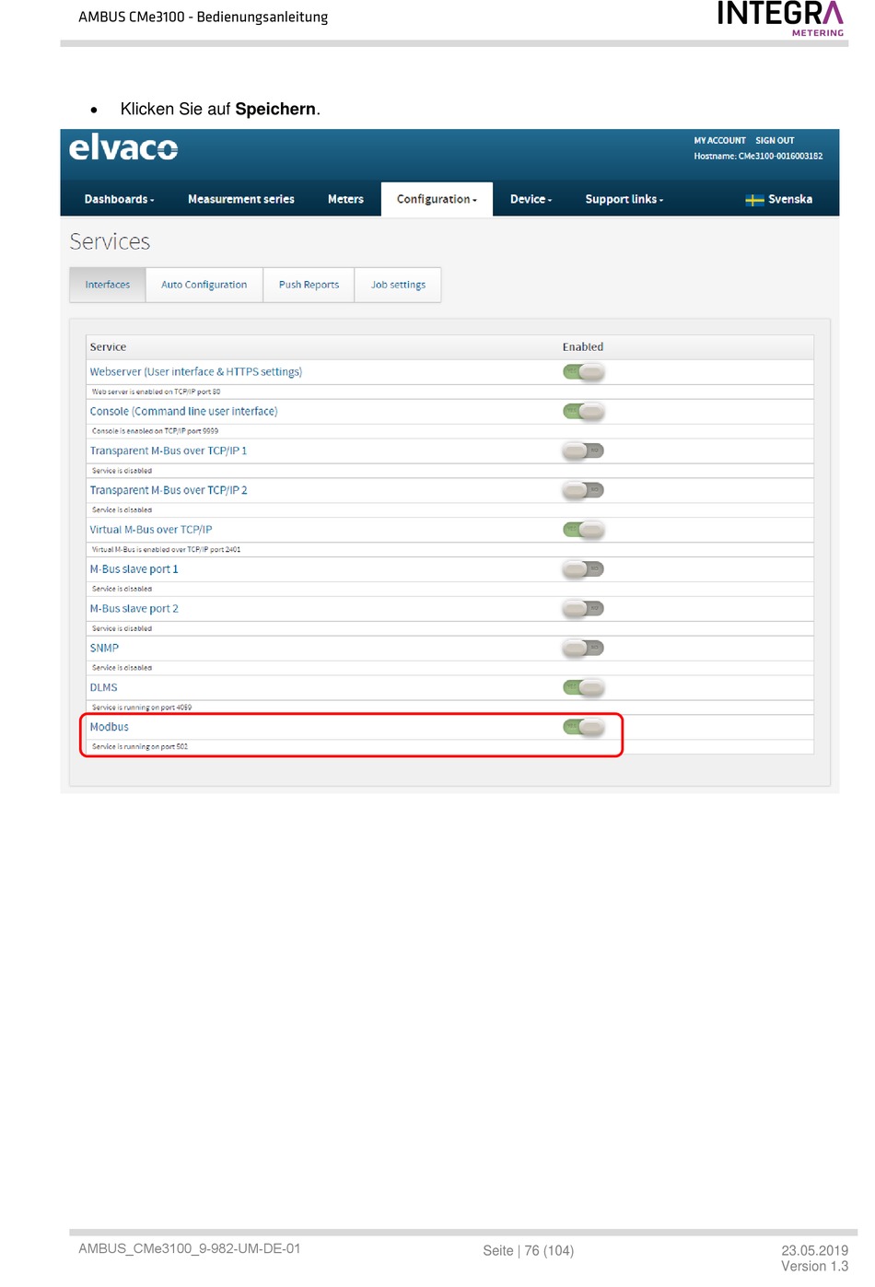Image resolution: width=875 pixels, height=1287 pixels.
Task: Click 'Web server is enabled on TCP/IP port 80'
Action: (x=156, y=392)
